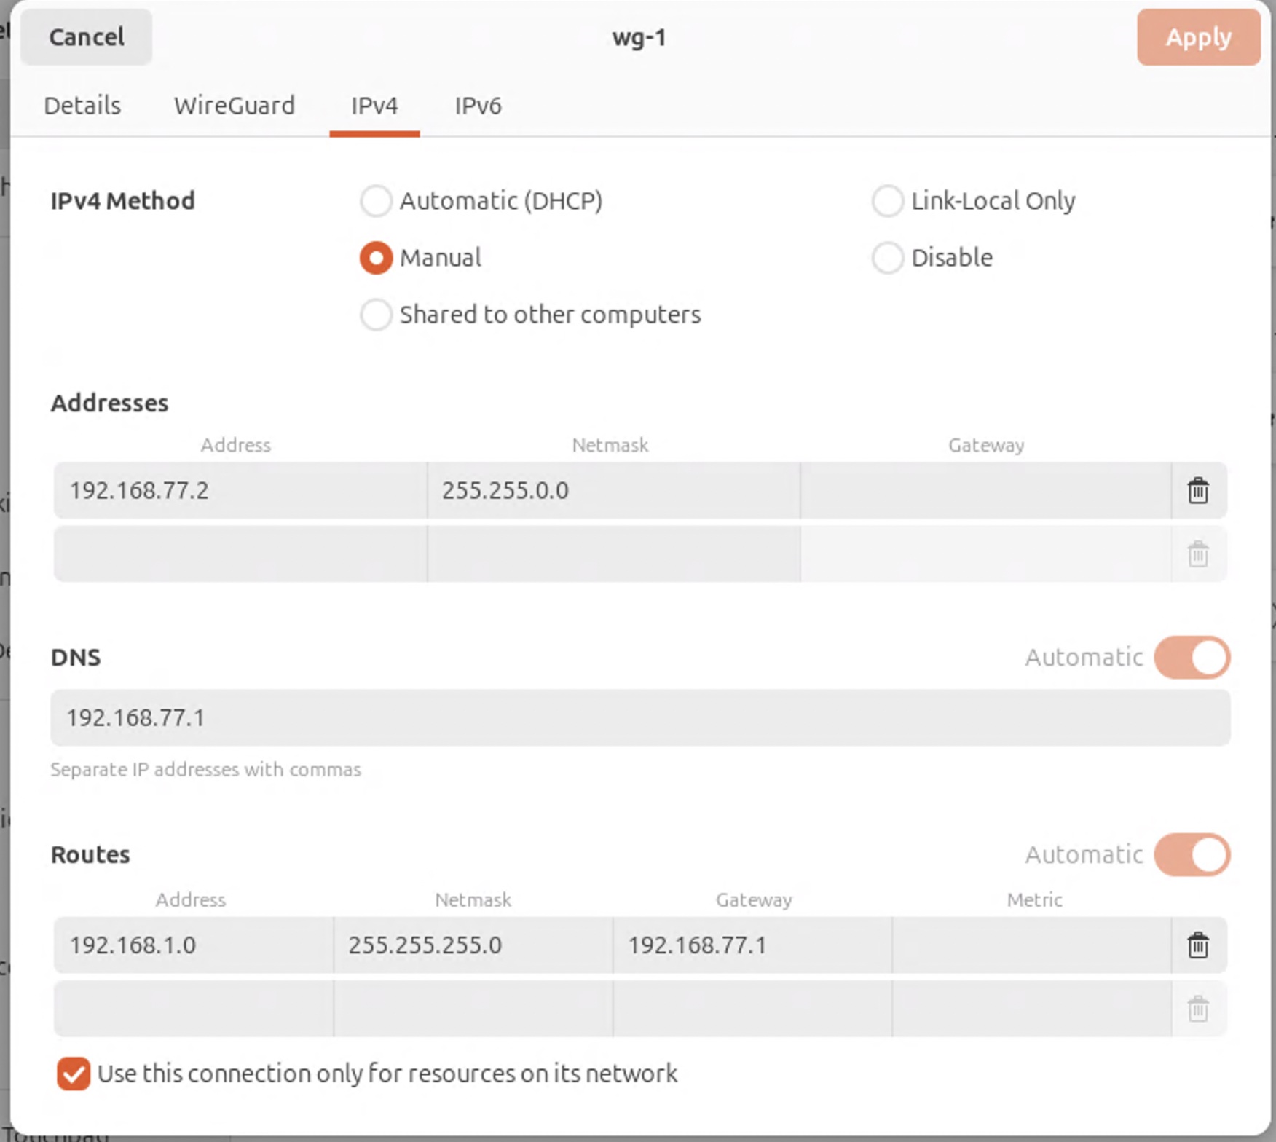Delete the 192.168.77.2 address entry
1276x1142 pixels.
tap(1197, 491)
